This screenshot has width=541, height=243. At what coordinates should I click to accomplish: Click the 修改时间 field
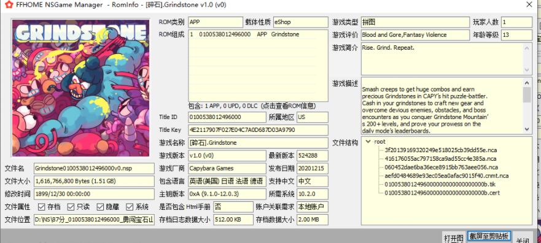coord(94,194)
